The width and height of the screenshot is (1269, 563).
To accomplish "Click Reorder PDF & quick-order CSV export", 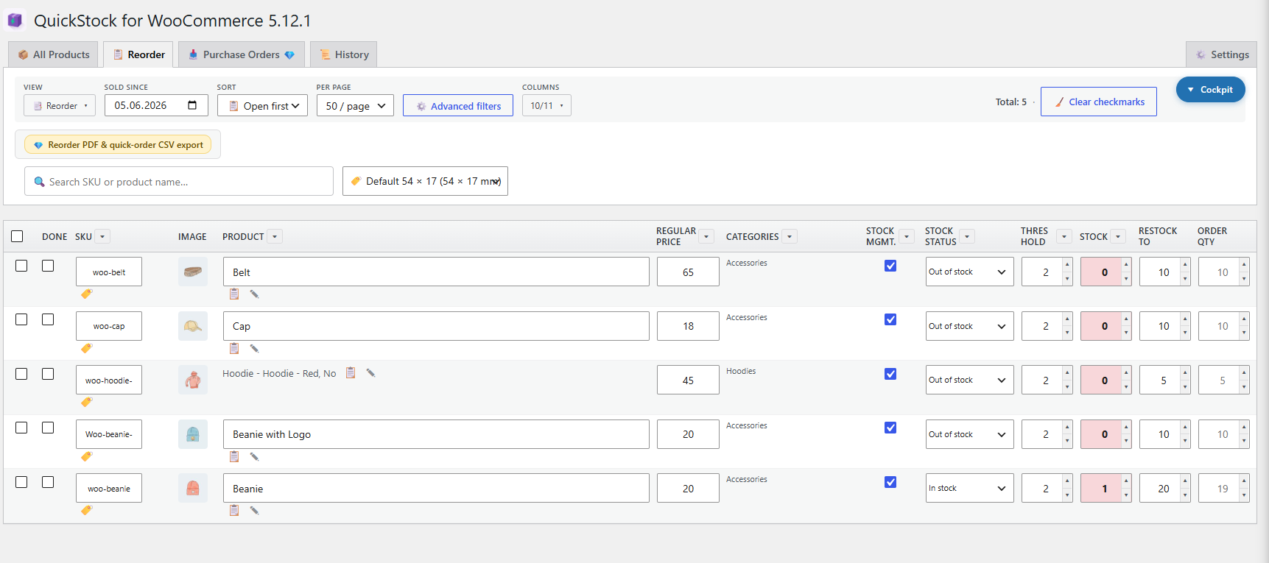I will pos(118,145).
